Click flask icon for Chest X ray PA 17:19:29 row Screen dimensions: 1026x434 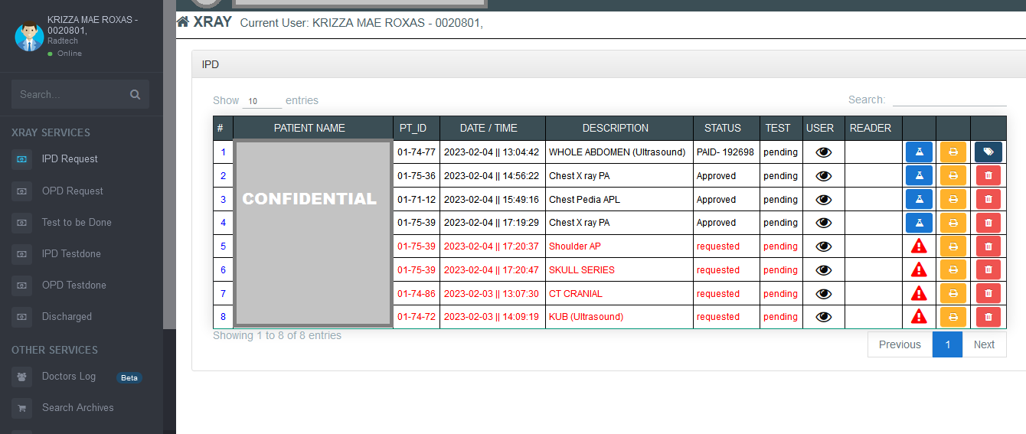(919, 223)
